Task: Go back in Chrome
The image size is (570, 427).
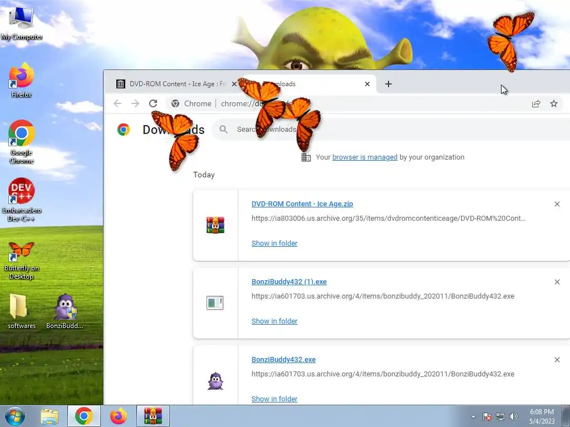Action: point(117,103)
